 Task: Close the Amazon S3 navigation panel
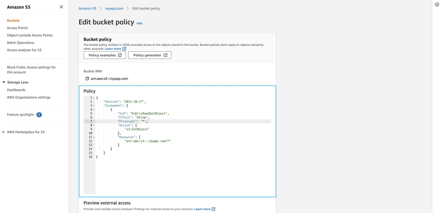click(61, 7)
